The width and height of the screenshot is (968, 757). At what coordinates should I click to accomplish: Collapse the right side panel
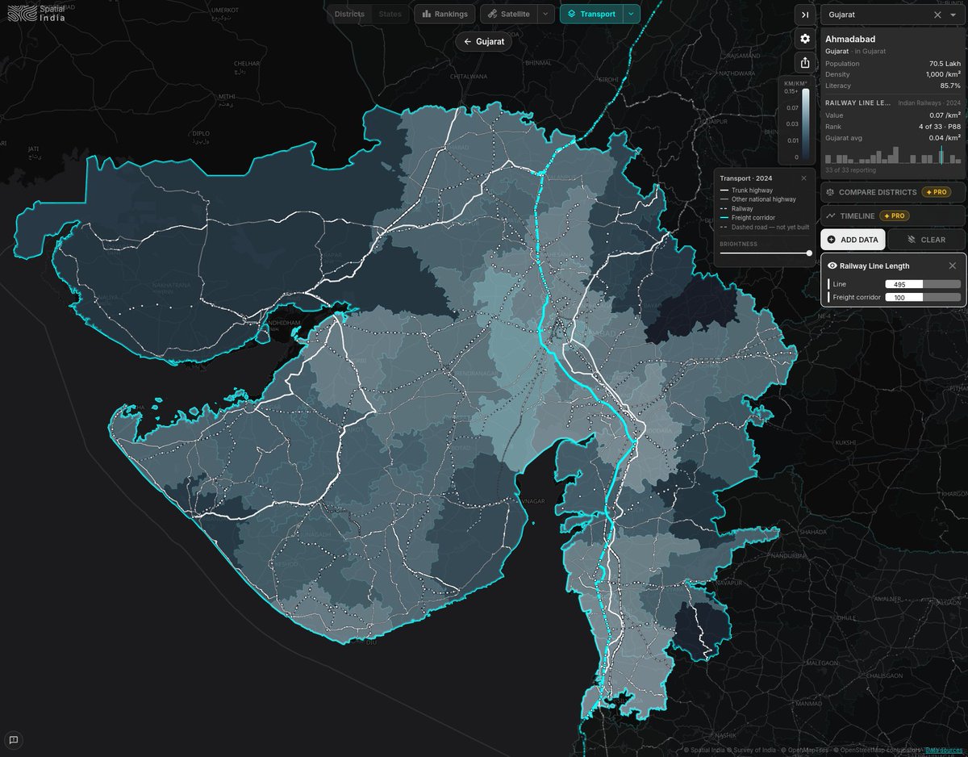(x=804, y=15)
